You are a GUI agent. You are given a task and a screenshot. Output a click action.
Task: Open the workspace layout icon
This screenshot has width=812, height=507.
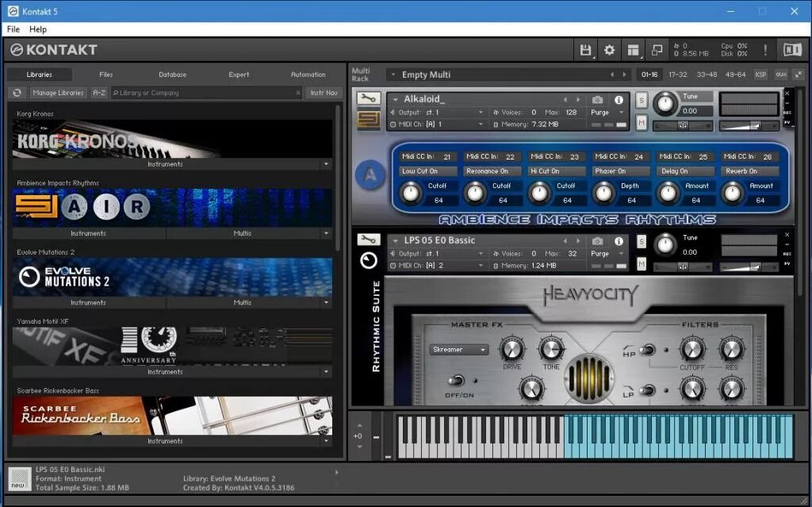(x=633, y=50)
